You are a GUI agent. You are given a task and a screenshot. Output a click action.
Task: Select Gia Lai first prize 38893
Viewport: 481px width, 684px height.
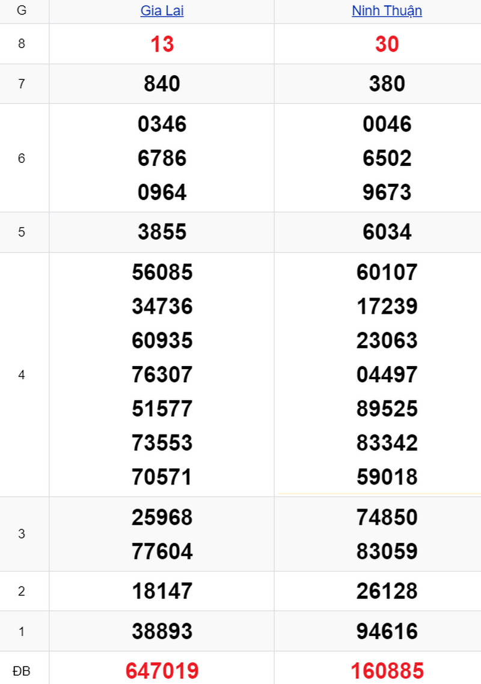click(x=162, y=631)
